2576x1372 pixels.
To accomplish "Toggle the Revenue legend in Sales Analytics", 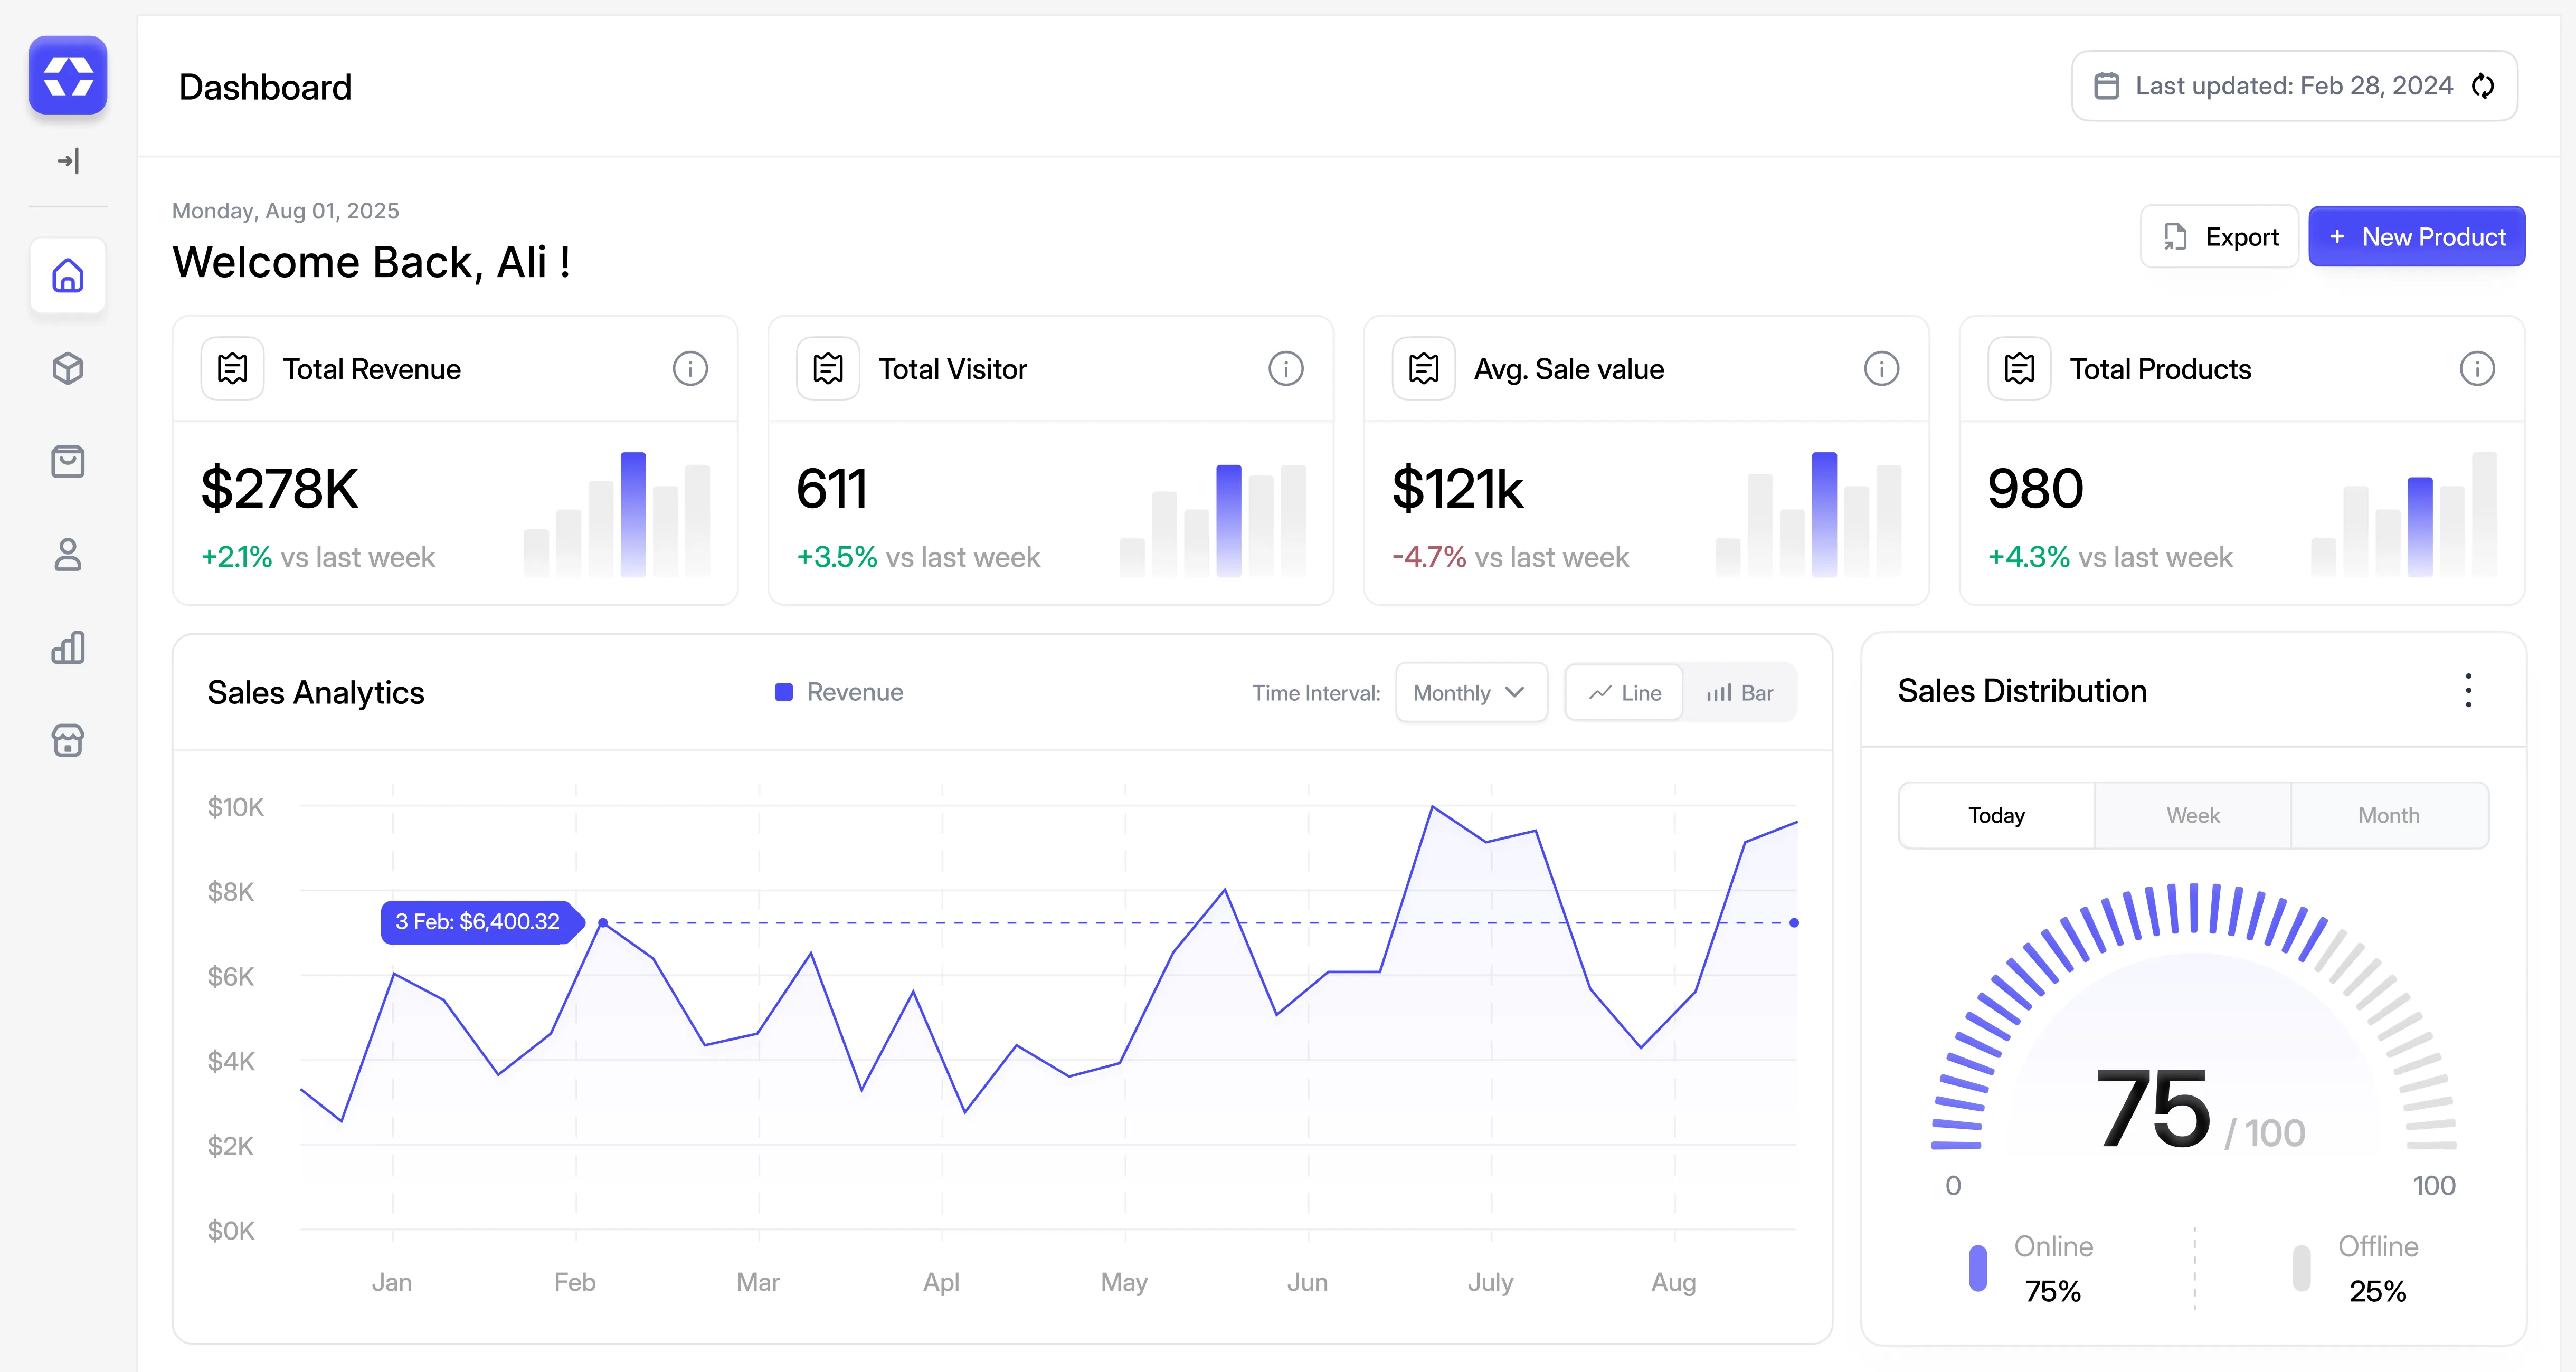I will [x=838, y=691].
